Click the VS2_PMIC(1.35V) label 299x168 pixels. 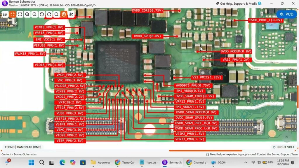[x=207, y=77]
